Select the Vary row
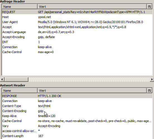The height and width of the screenshot is (139, 154). tap(77, 126)
